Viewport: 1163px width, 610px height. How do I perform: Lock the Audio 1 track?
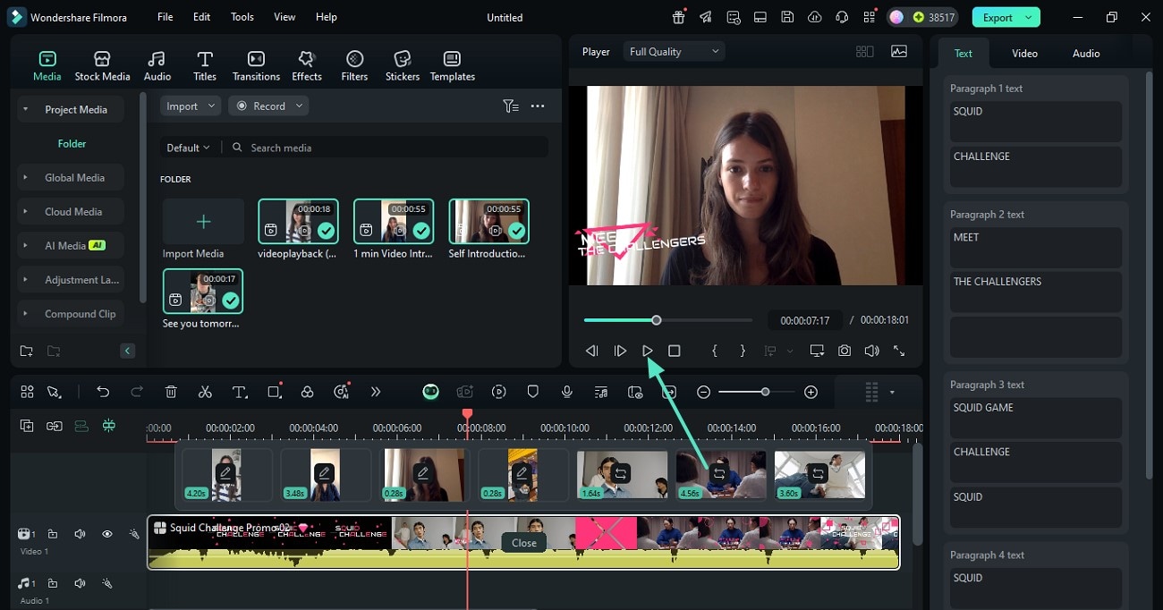53,583
